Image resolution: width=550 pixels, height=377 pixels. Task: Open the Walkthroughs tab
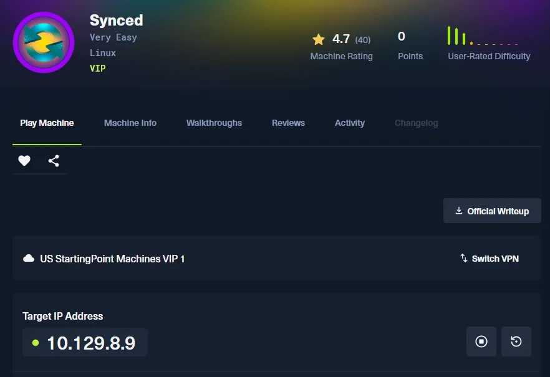pos(214,123)
